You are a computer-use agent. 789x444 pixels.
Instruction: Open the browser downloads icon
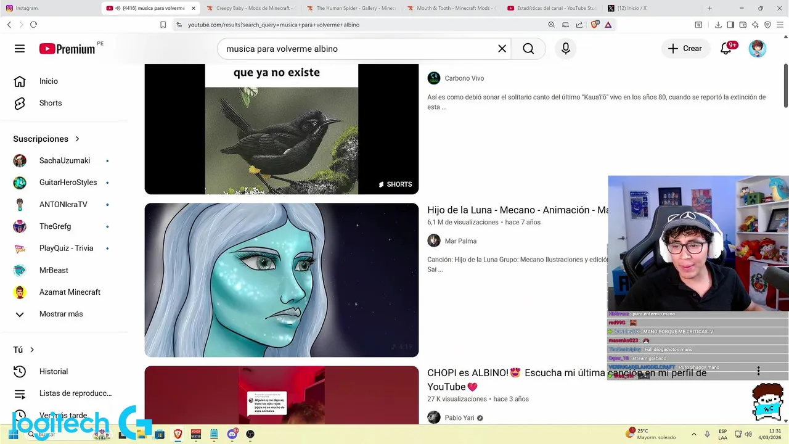[x=718, y=25]
